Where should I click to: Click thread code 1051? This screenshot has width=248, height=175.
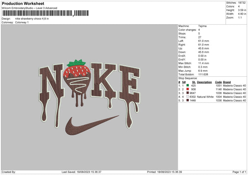(x=219, y=85)
